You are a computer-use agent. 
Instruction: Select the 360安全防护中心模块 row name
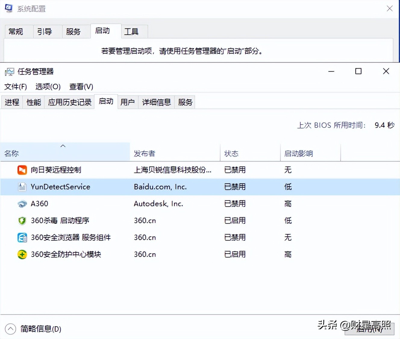pyautogui.click(x=66, y=255)
